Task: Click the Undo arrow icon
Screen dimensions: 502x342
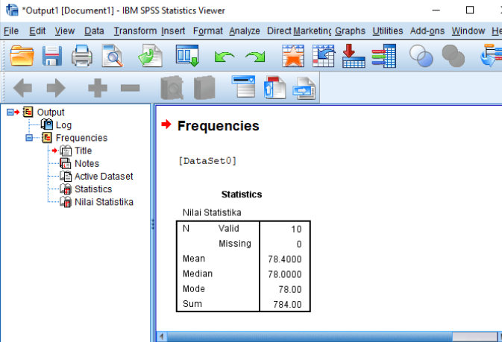Action: pyautogui.click(x=224, y=57)
